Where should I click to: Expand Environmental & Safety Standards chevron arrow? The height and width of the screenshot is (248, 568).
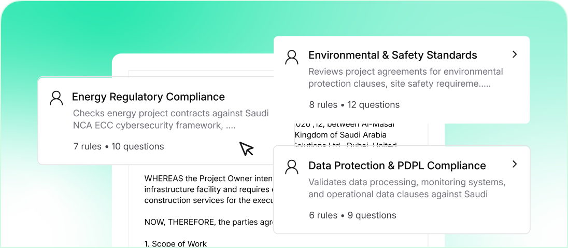coord(514,54)
